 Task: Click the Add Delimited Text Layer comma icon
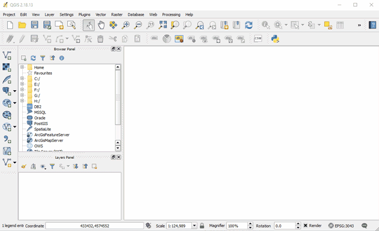click(7, 139)
